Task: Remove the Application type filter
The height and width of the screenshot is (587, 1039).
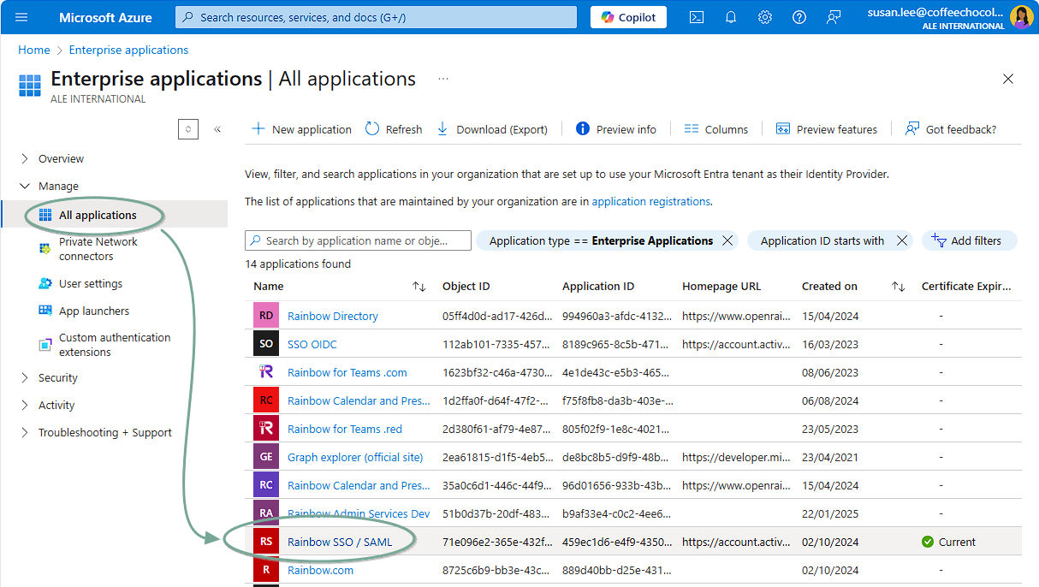Action: tap(727, 241)
